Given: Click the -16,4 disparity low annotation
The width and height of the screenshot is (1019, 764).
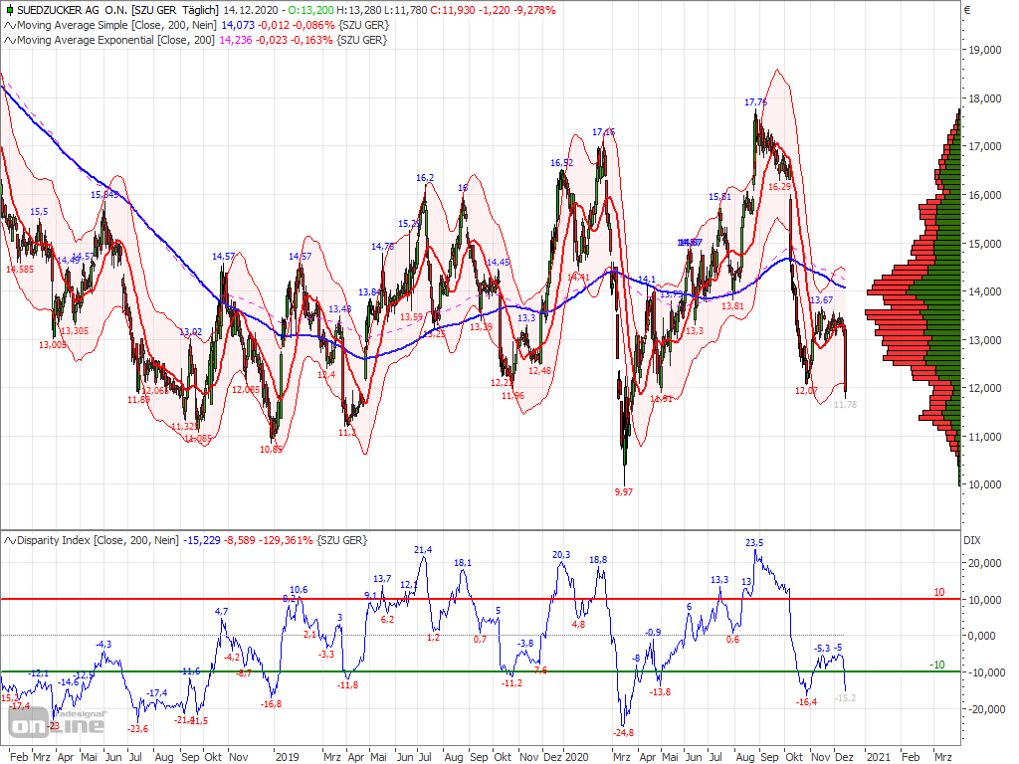Looking at the screenshot, I should 806,701.
